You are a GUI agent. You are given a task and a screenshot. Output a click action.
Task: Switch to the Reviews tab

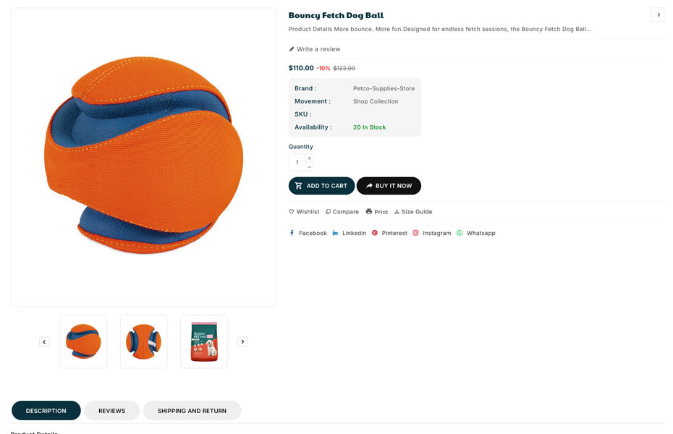coord(112,411)
